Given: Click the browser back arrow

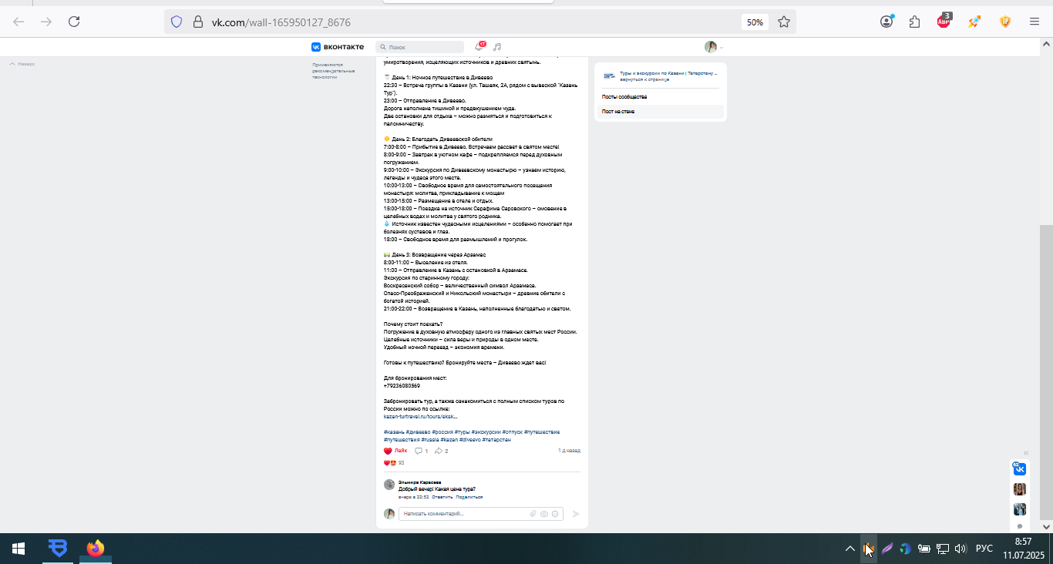Looking at the screenshot, I should (19, 22).
